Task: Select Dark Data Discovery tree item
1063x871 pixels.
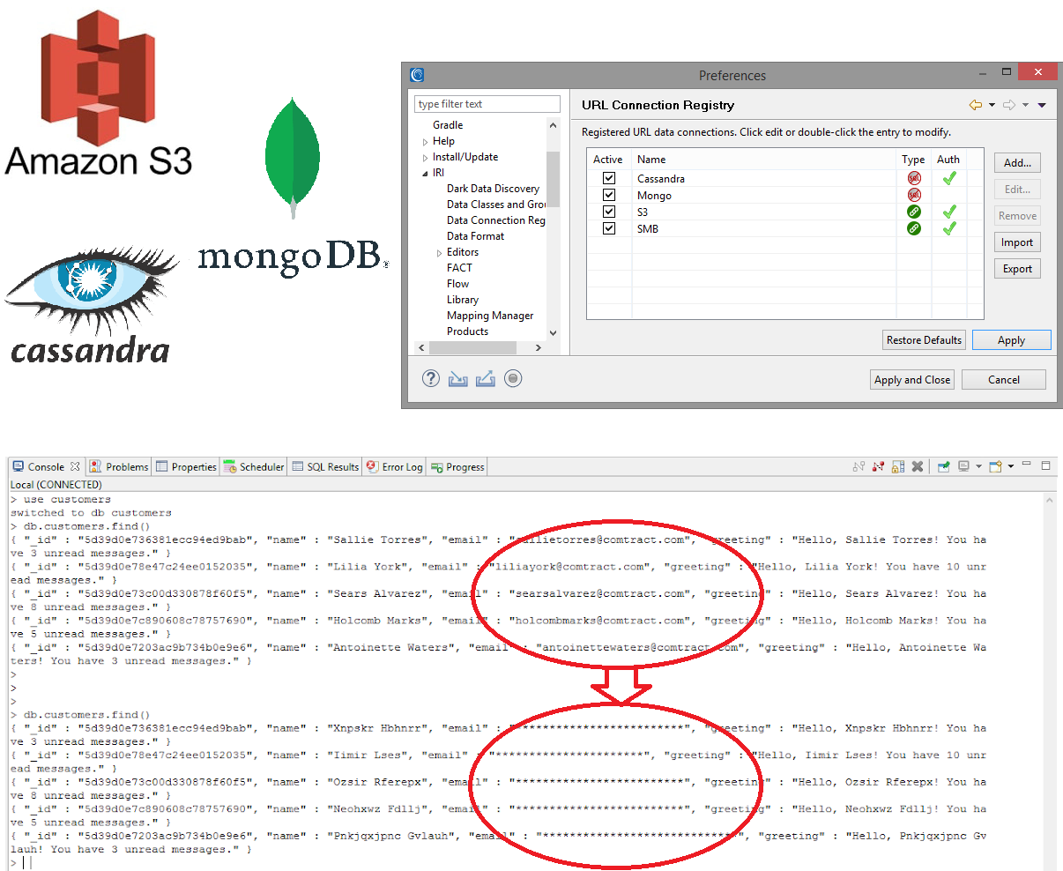Action: pyautogui.click(x=493, y=189)
